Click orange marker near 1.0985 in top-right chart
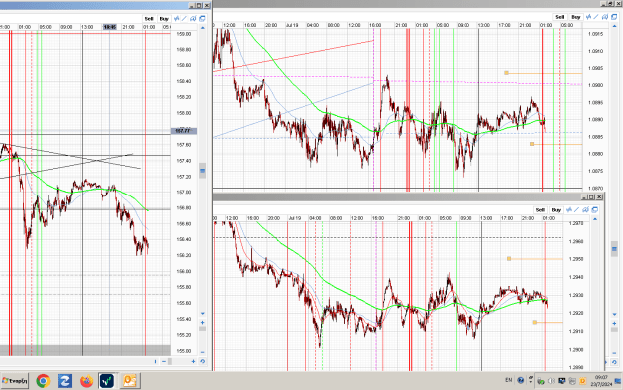The width and height of the screenshot is (623, 390). click(x=506, y=73)
